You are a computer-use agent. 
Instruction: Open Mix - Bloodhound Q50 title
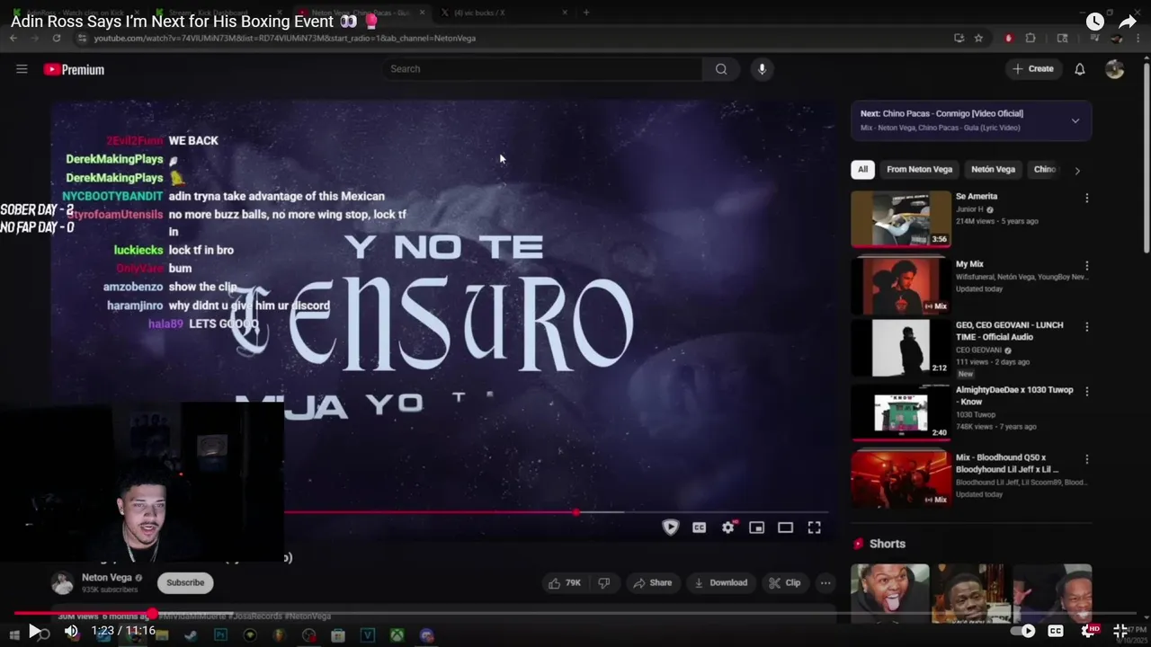point(1007,464)
